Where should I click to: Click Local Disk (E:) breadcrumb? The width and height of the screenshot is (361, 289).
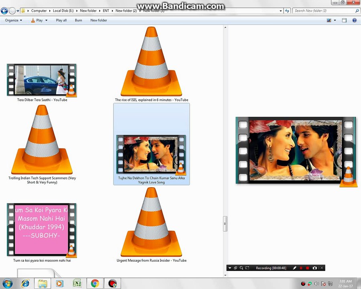pos(63,10)
